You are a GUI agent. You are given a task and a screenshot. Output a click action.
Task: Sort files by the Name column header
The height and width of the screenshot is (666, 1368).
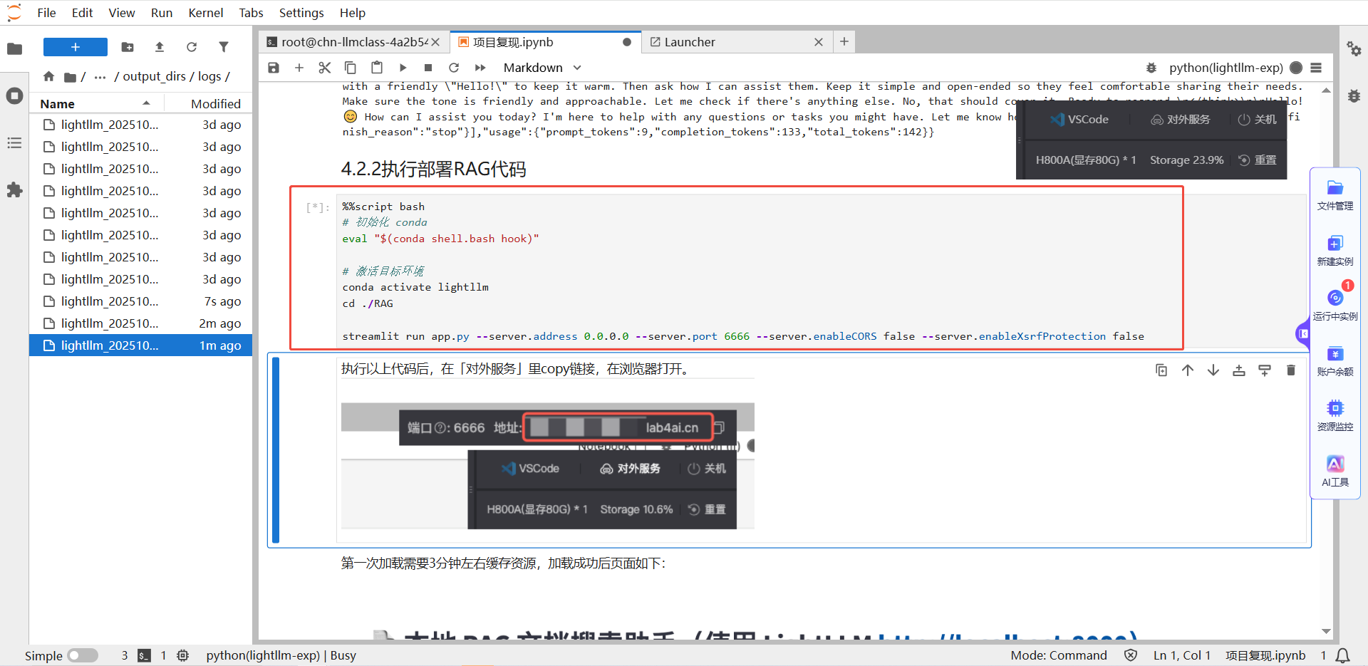96,103
